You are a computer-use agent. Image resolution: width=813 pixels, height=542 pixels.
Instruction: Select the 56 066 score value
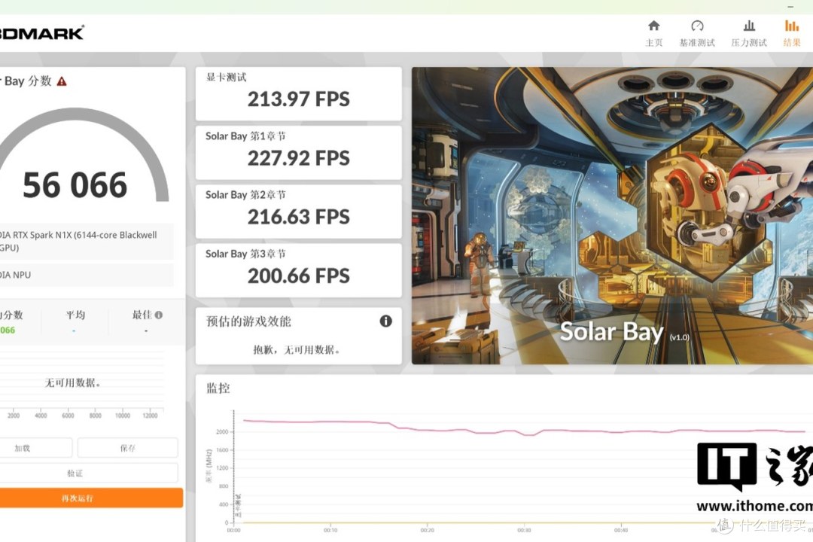[x=75, y=185]
